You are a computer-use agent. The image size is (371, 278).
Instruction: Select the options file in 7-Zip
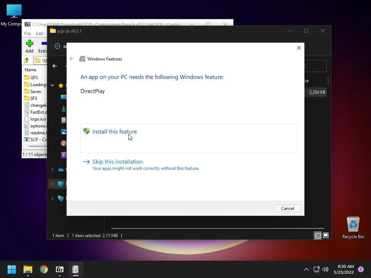[x=36, y=126]
